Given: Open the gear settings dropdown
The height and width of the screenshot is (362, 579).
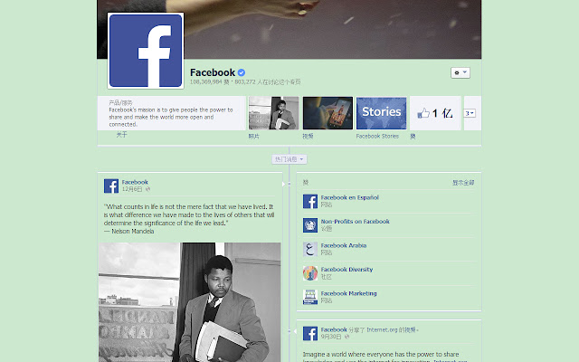Looking at the screenshot, I should [x=460, y=72].
